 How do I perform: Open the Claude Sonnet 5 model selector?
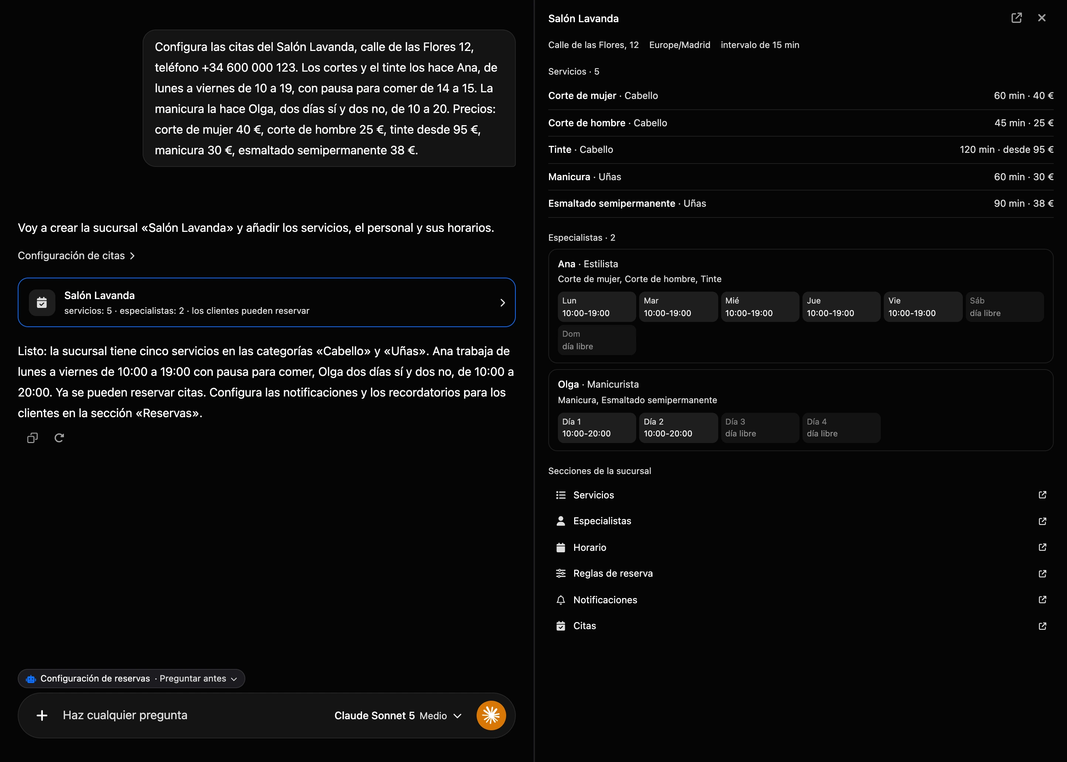(x=398, y=715)
